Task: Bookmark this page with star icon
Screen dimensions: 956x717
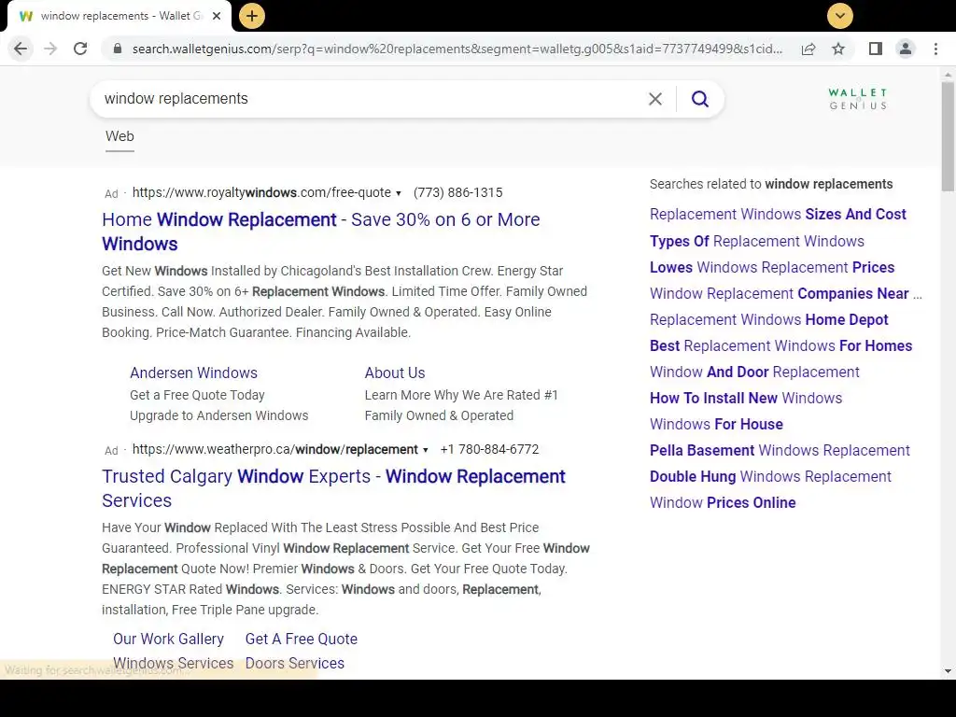Action: click(x=838, y=49)
